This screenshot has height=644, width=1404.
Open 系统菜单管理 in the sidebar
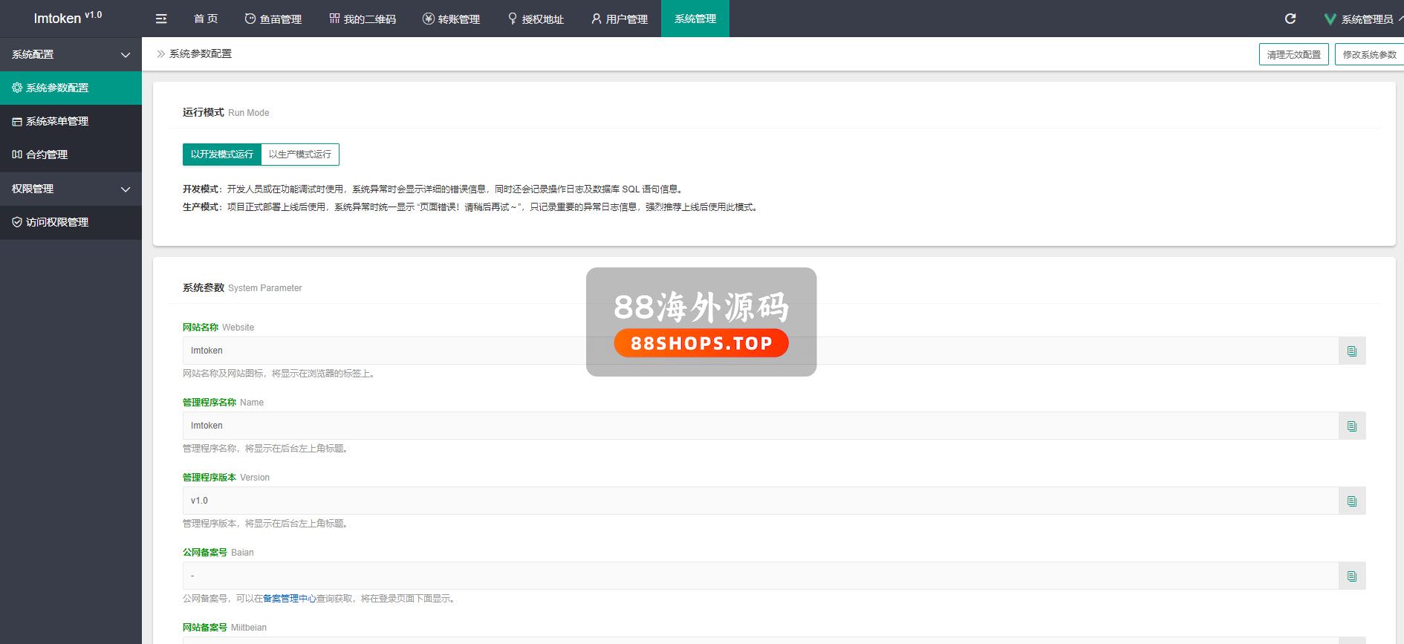click(x=57, y=121)
